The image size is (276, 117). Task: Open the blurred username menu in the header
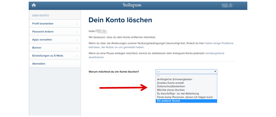pos(228,6)
